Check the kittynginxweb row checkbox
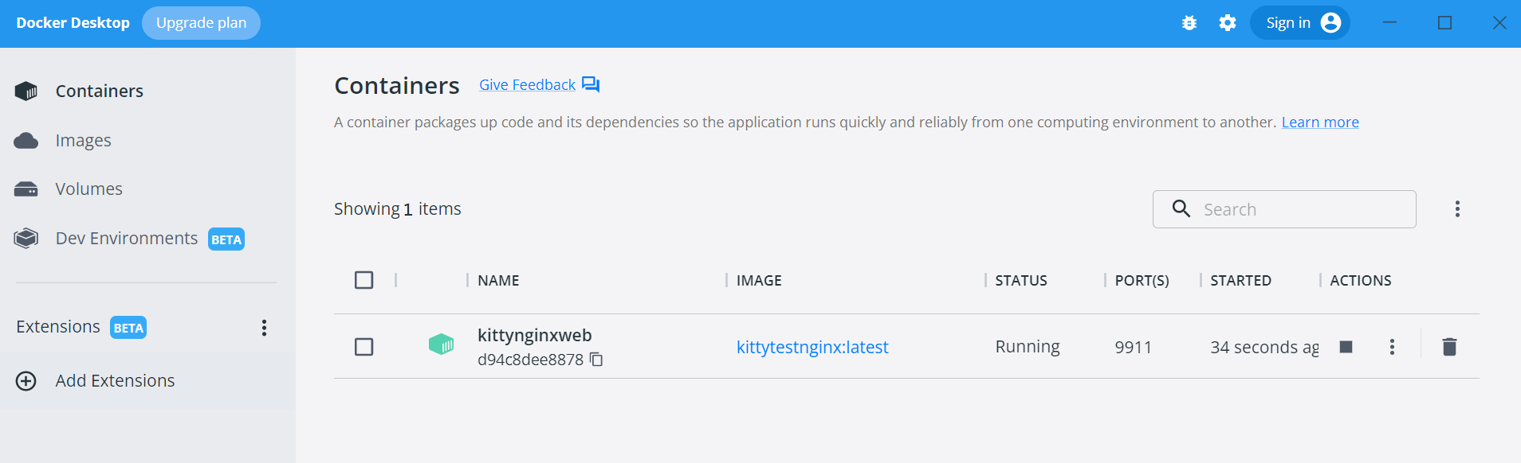1521x463 pixels. pyautogui.click(x=364, y=347)
